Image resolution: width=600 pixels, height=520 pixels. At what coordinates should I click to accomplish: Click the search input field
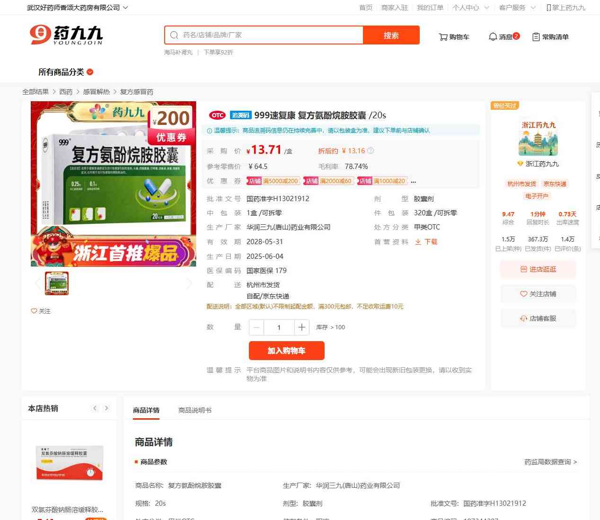(x=270, y=35)
